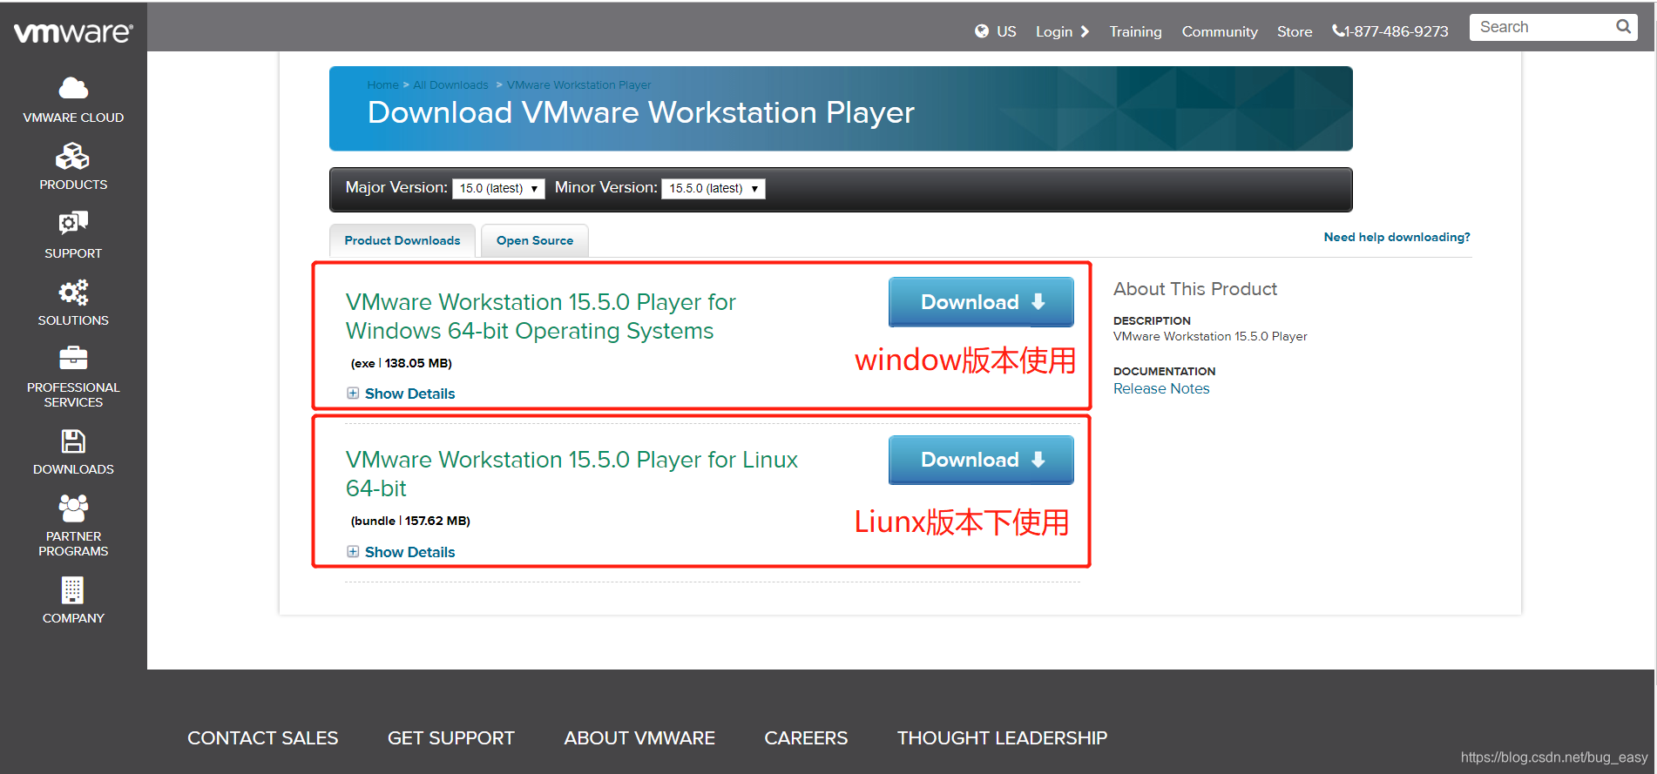Open Training in top navigation
This screenshot has width=1657, height=774.
(1135, 31)
